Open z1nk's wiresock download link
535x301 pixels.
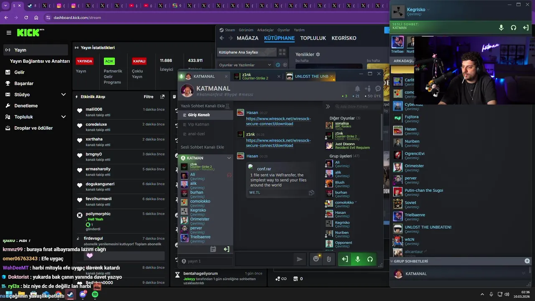(x=278, y=143)
